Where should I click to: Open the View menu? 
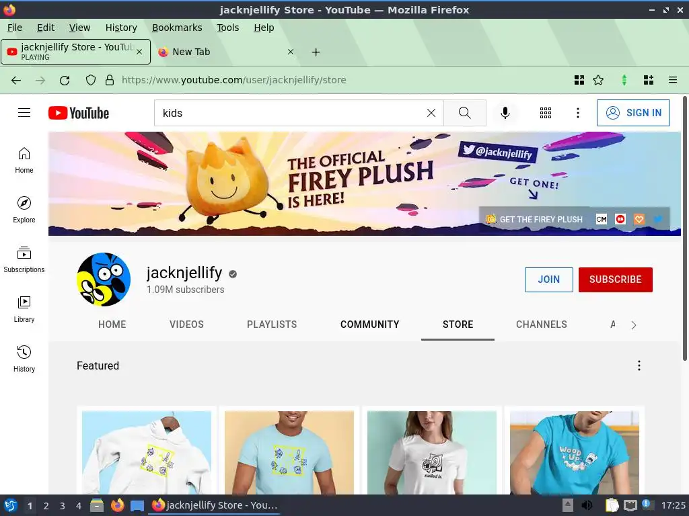[x=79, y=28]
